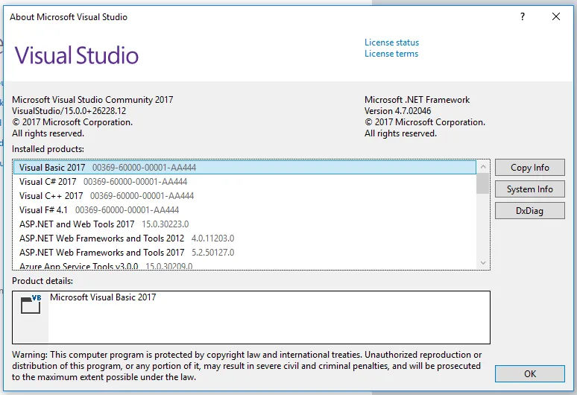Viewport: 577px width, 395px height.
Task: Open the License terms link
Action: [x=391, y=54]
